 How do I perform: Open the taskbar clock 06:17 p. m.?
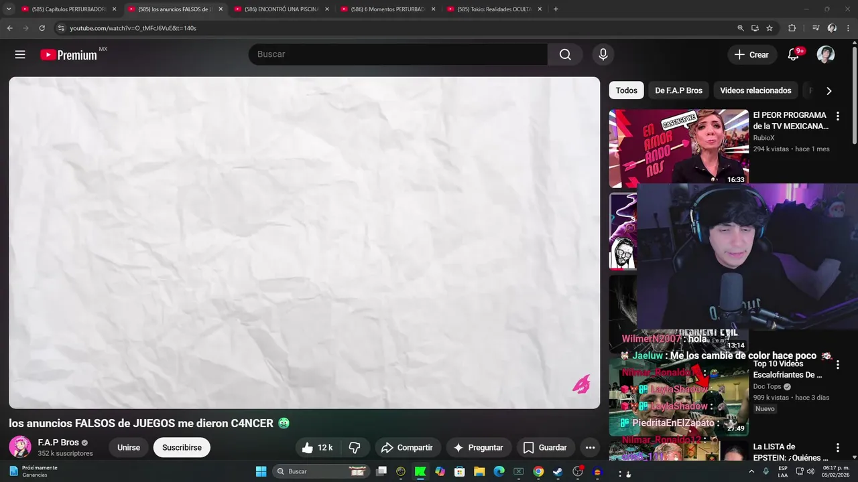point(835,471)
